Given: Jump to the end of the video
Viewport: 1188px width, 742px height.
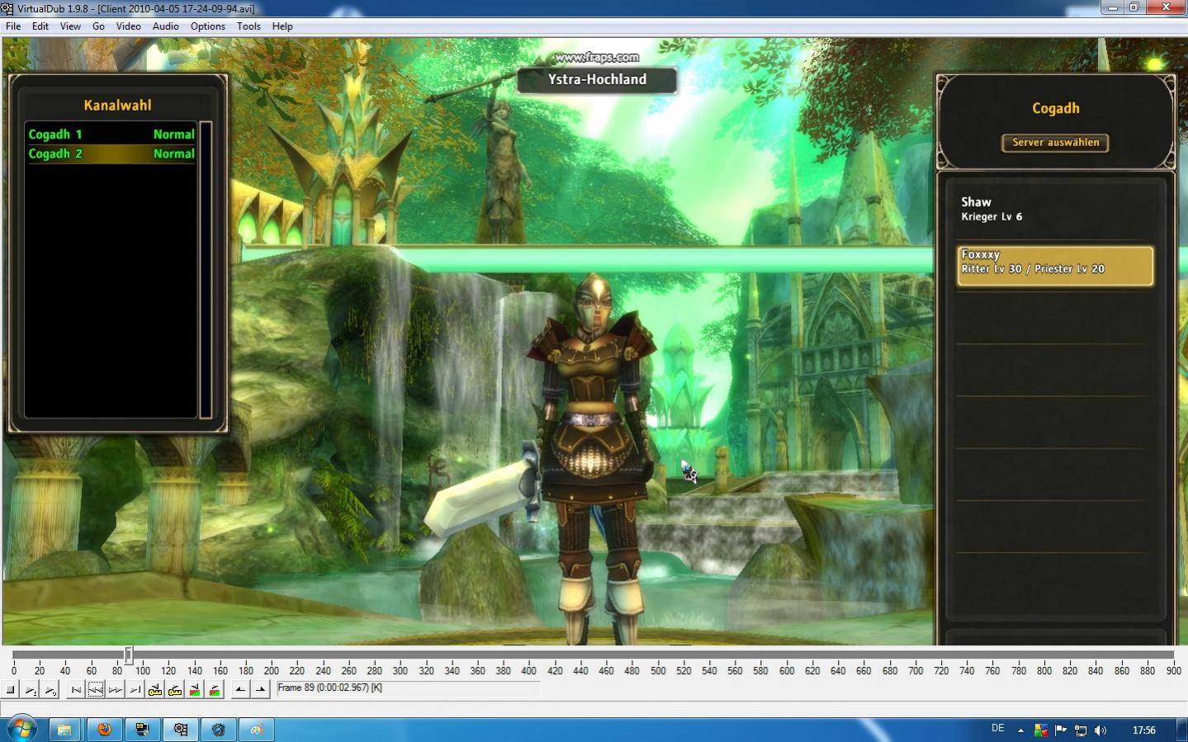Looking at the screenshot, I should [135, 690].
